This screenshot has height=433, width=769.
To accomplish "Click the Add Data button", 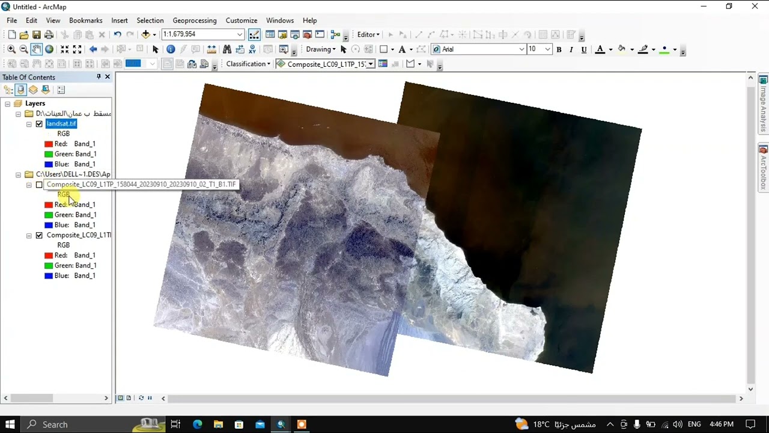I will pyautogui.click(x=145, y=35).
